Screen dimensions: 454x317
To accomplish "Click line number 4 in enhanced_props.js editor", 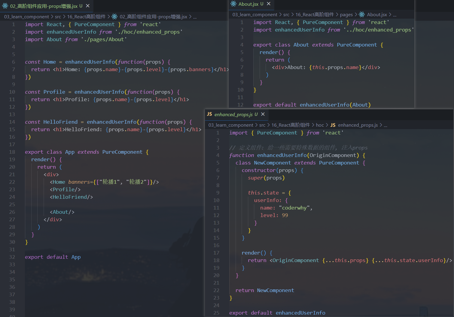I will coord(218,155).
